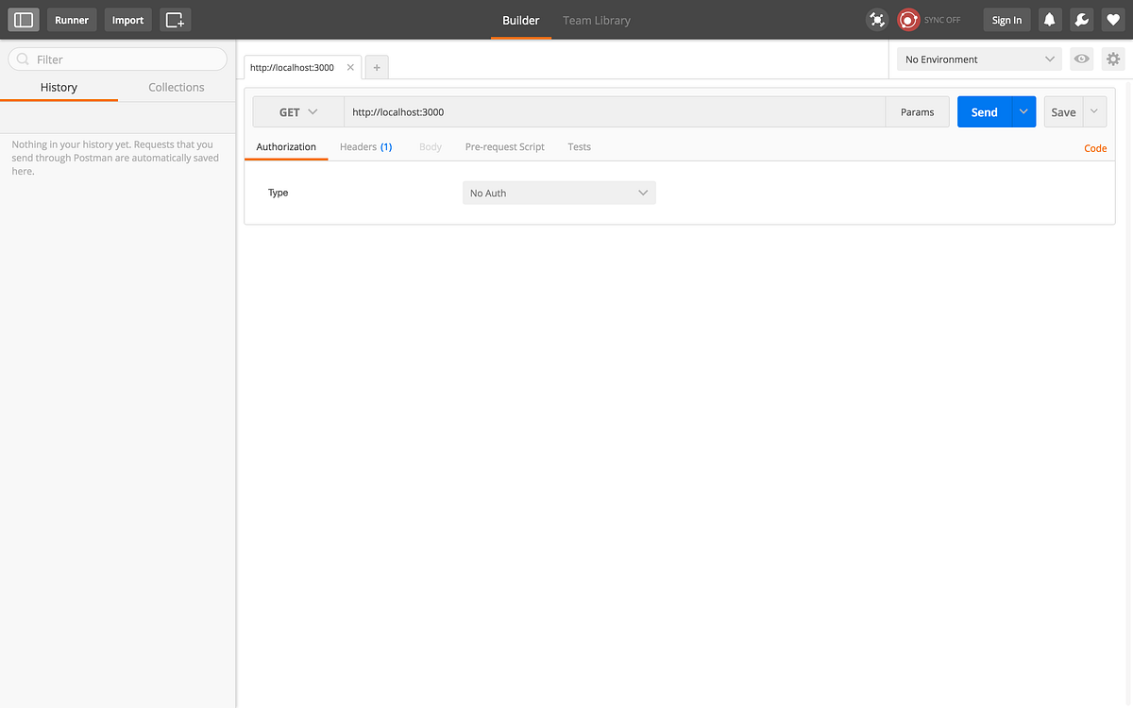Open notifications via the bell icon
Screen dimensions: 1133x708
click(x=1049, y=19)
